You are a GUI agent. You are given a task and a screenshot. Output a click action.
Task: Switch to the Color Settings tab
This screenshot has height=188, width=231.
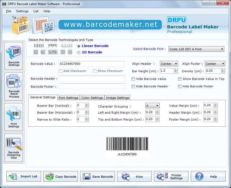click(x=92, y=98)
